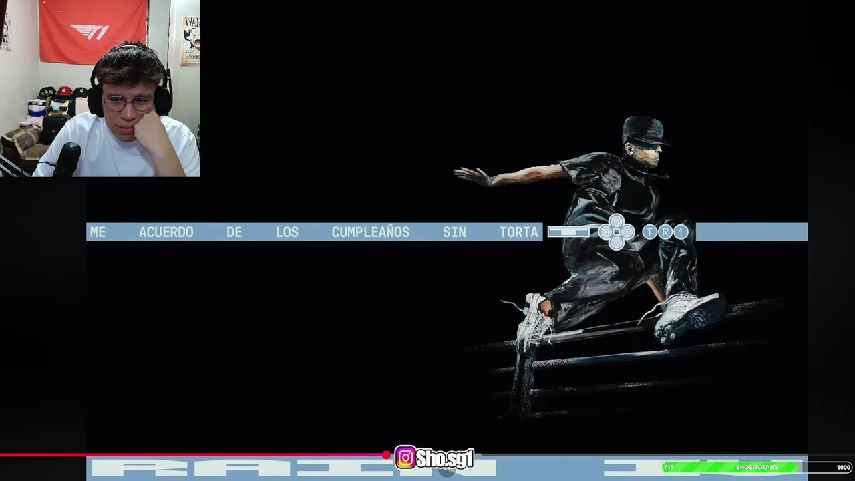Click the word TORTA in the lyrics
The width and height of the screenshot is (855, 481).
point(518,232)
